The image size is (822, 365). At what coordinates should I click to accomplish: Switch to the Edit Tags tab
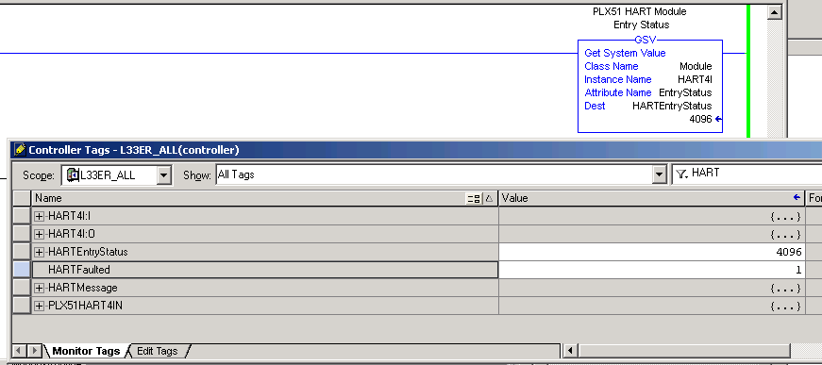pyautogui.click(x=158, y=351)
